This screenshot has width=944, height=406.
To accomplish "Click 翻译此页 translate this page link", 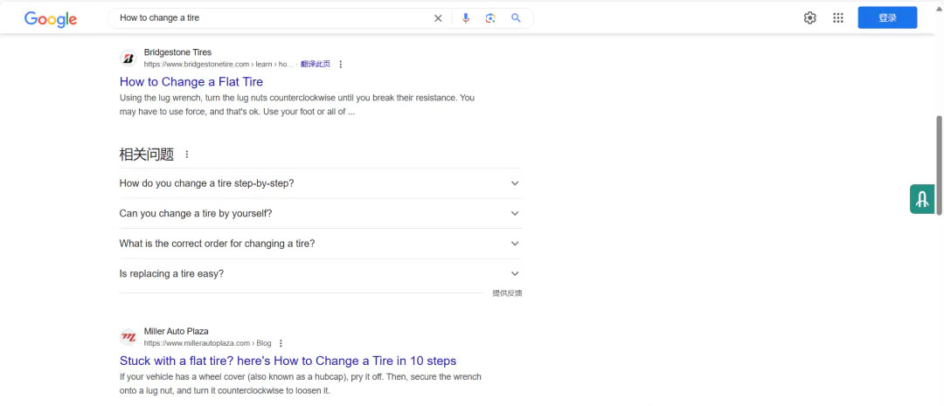I will 315,64.
